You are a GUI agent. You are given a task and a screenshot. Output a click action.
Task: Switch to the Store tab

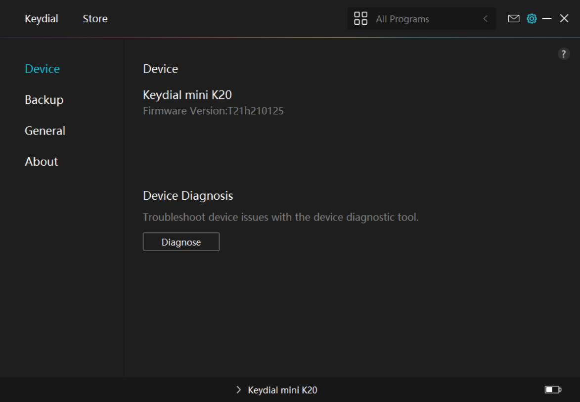[x=95, y=19]
